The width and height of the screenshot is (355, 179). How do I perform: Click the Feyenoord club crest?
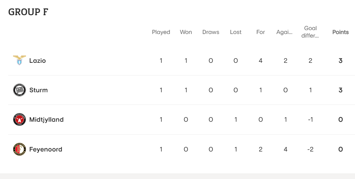coord(20,149)
